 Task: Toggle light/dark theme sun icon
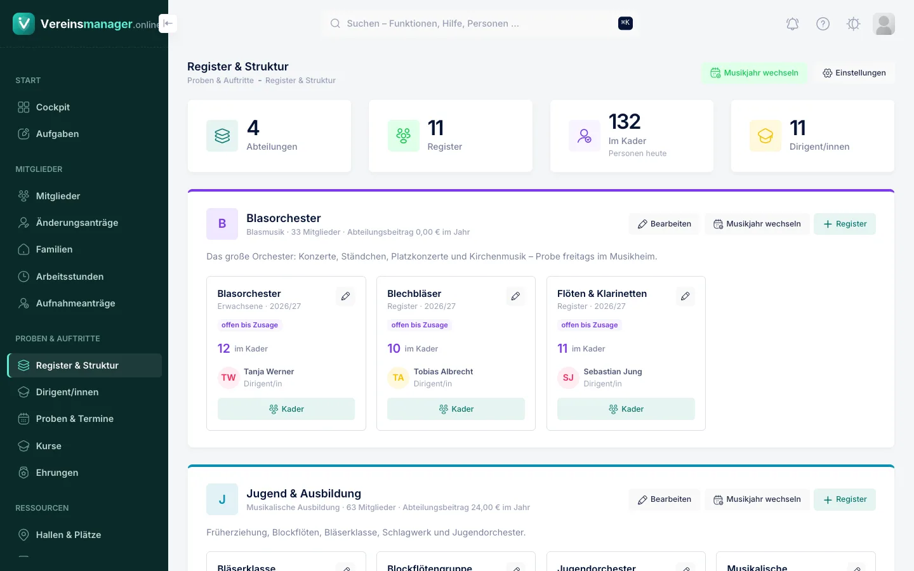click(853, 24)
